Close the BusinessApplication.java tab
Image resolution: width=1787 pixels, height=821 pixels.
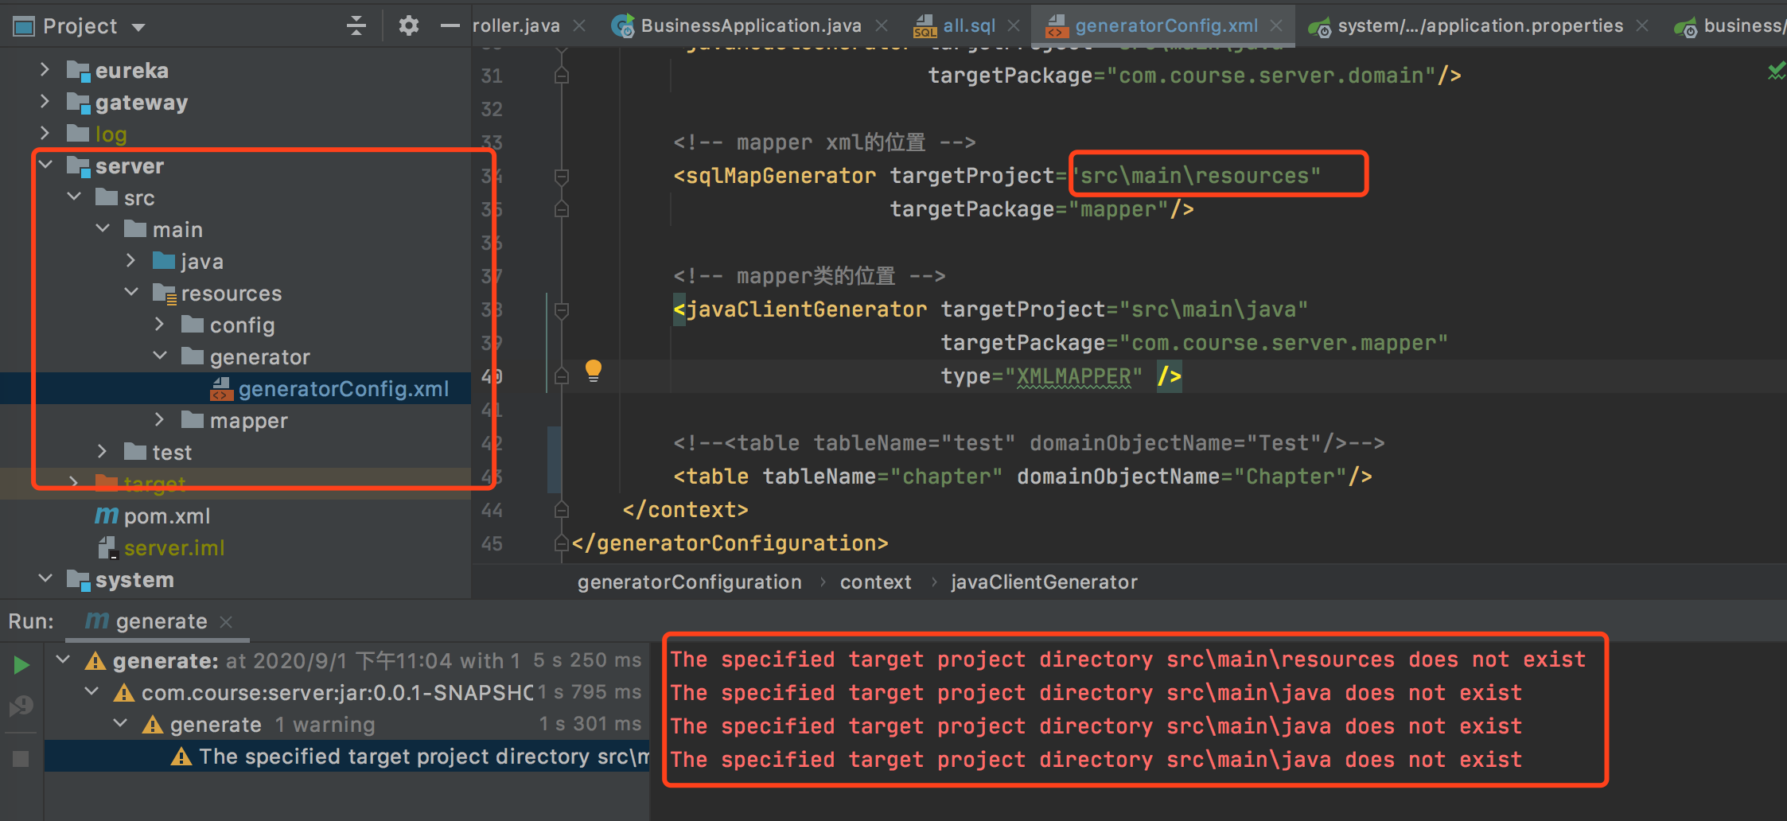882,26
